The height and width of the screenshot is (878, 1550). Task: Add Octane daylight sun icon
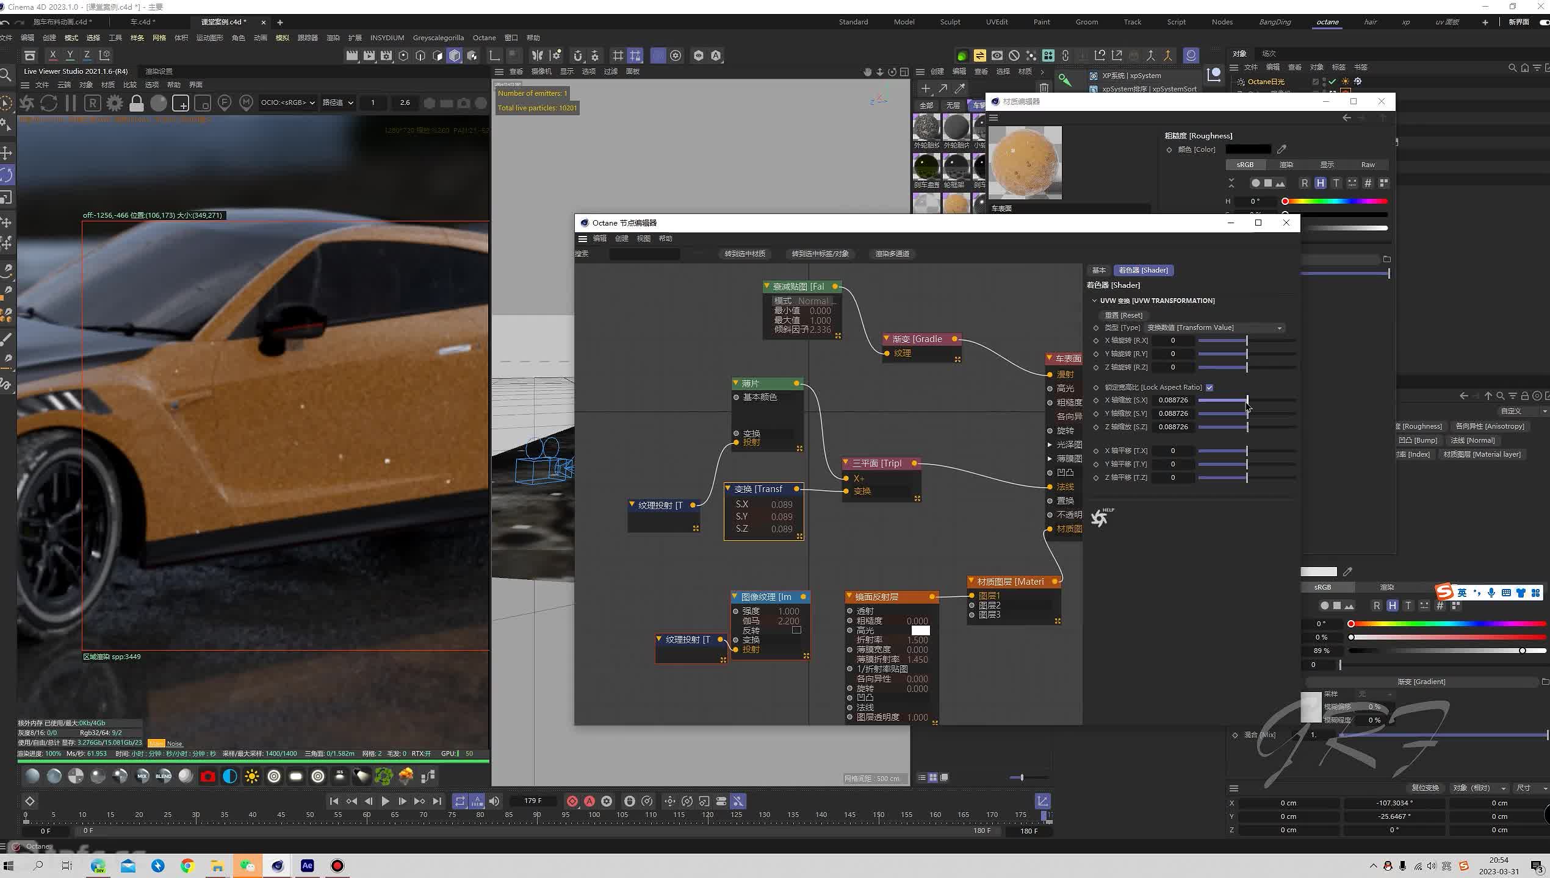(x=252, y=776)
